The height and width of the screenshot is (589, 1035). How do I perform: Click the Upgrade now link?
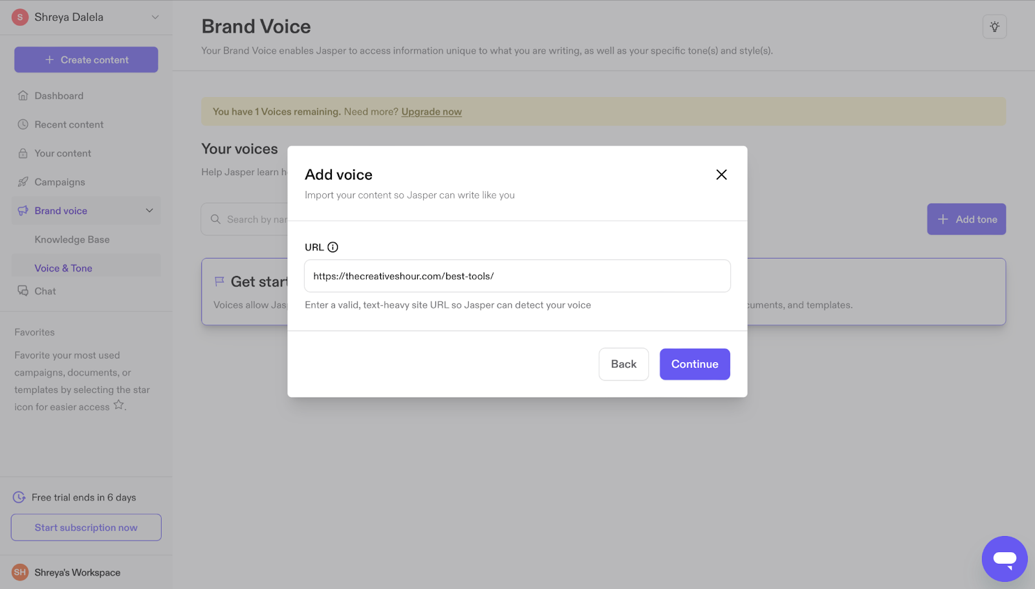point(431,112)
